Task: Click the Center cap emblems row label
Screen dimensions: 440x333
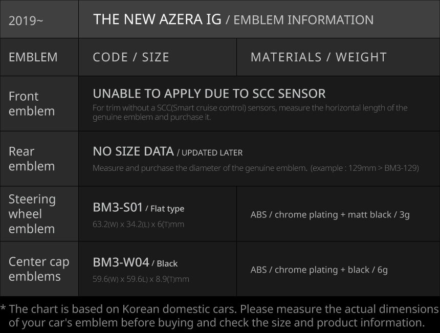Action: pyautogui.click(x=39, y=269)
